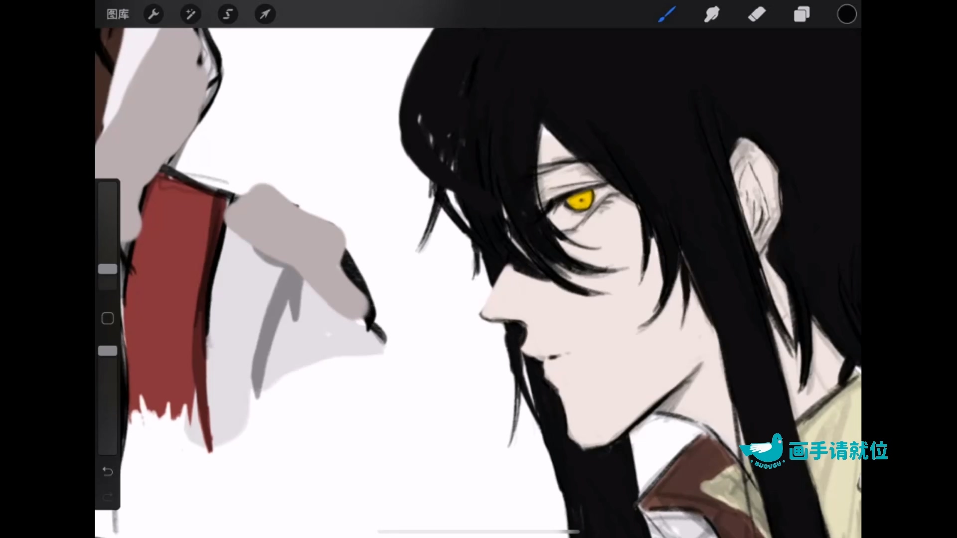Image resolution: width=957 pixels, height=538 pixels.
Task: Select the Brush paint tool
Action: (x=667, y=14)
